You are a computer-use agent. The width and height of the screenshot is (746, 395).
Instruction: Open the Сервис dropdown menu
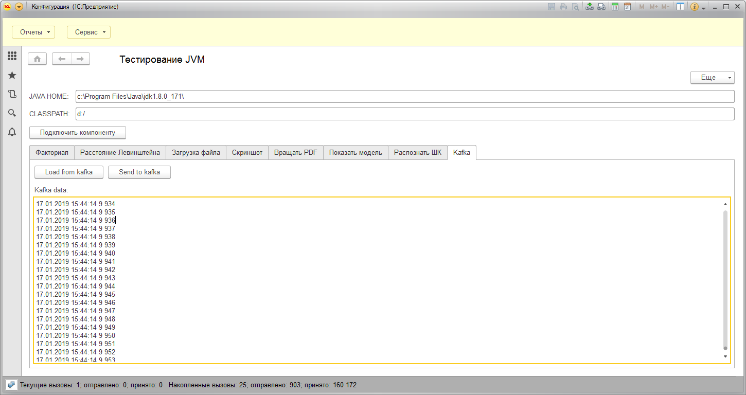[88, 32]
